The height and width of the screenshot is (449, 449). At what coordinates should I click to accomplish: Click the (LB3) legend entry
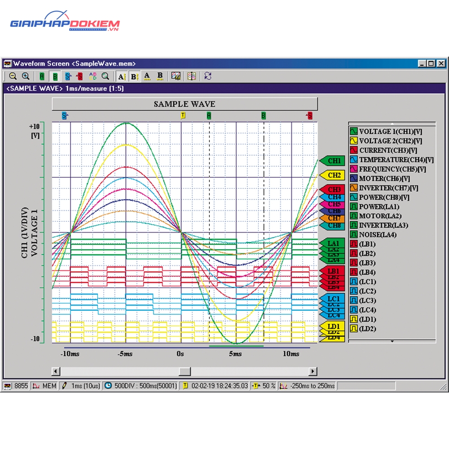click(363, 263)
